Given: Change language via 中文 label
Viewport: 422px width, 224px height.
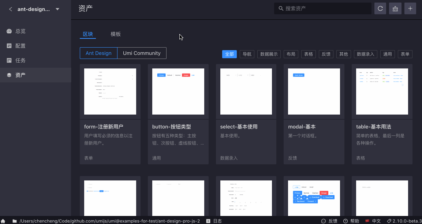Looking at the screenshot, I should tap(377, 221).
